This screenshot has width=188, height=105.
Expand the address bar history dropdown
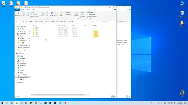click(90, 22)
